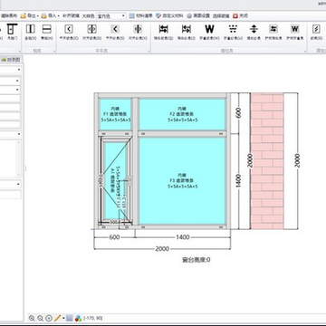Insert a folding glass sash (W)
Screen dimensions: 326x326
pos(209,32)
